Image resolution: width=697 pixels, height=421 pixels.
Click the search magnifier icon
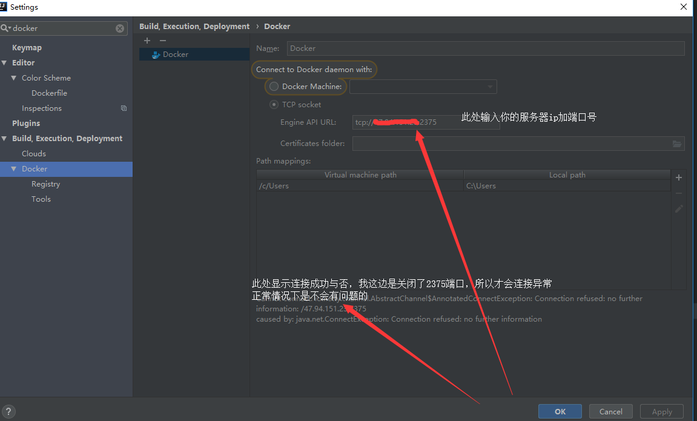pos(5,28)
